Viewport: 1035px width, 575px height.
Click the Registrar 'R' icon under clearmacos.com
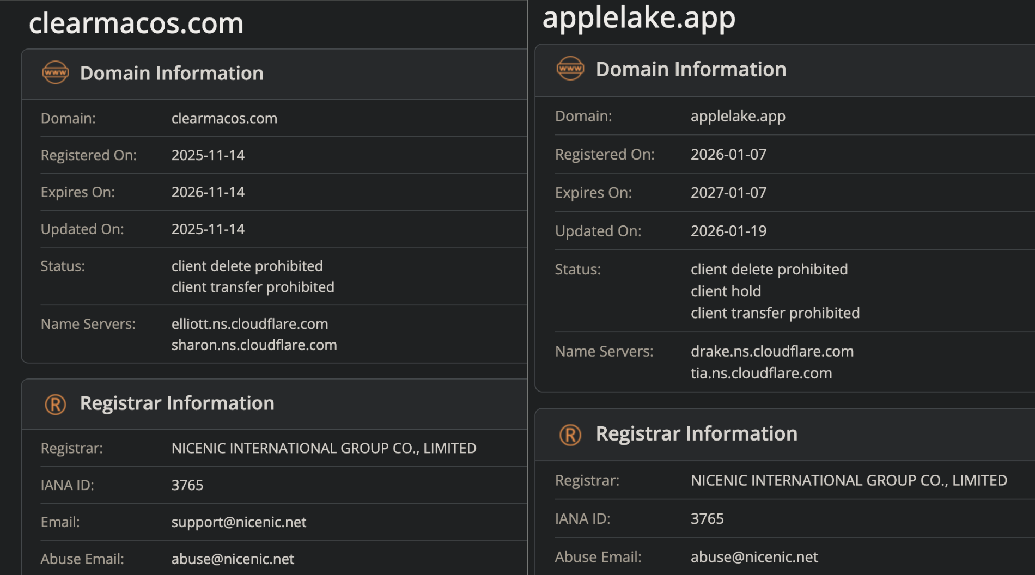coord(56,404)
